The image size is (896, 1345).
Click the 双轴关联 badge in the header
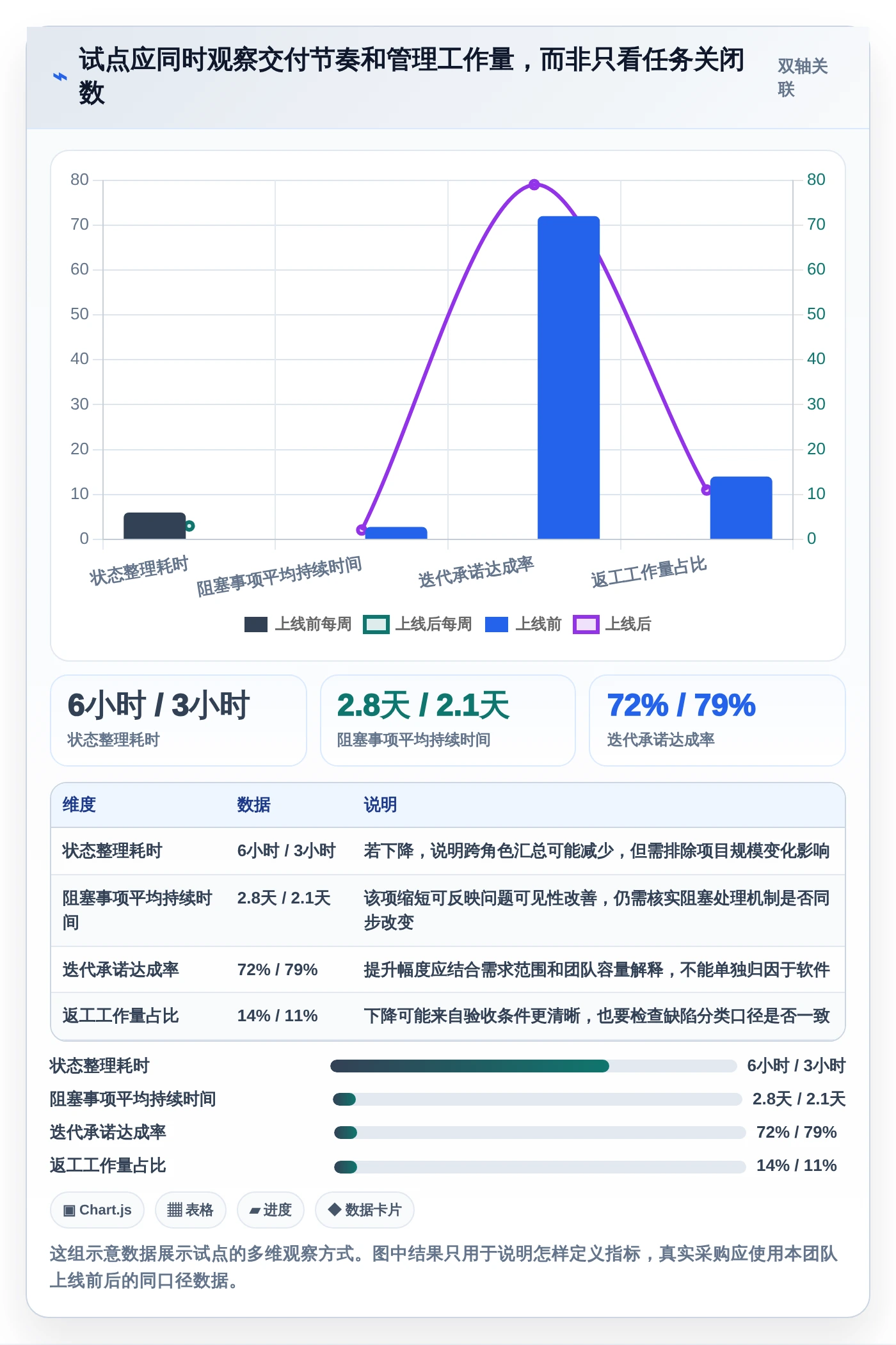[803, 77]
